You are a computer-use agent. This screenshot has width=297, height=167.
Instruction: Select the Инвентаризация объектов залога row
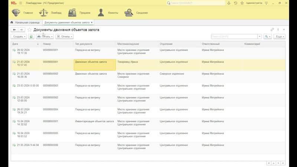[94, 121]
